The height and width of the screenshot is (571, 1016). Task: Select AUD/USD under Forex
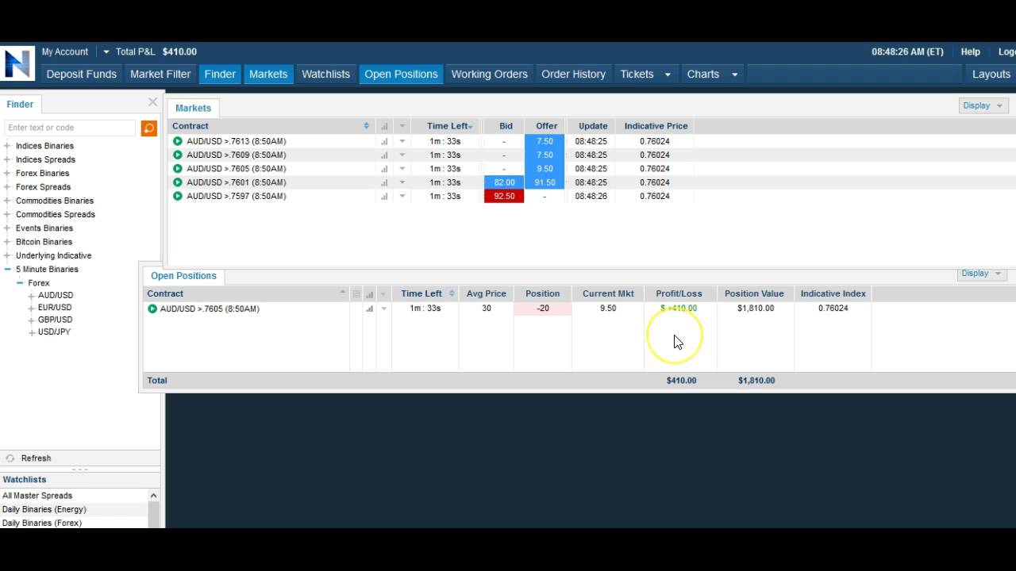[56, 295]
